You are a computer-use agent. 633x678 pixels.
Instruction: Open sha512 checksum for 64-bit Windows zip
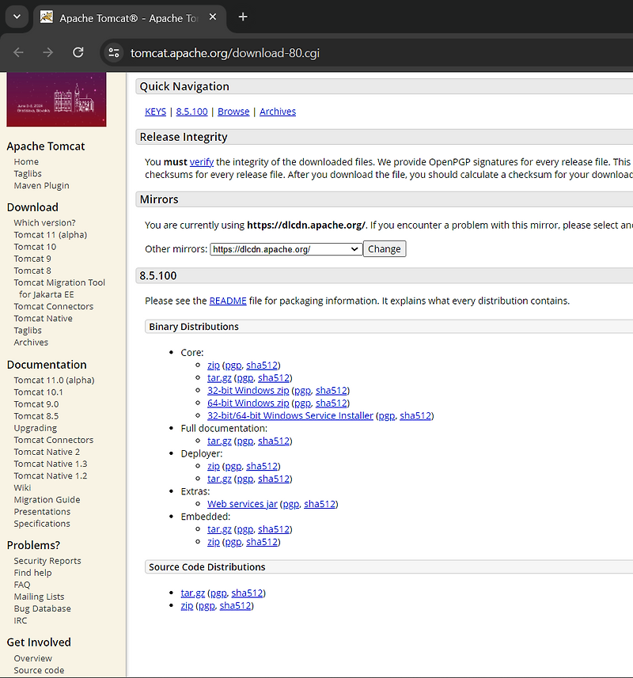[332, 403]
